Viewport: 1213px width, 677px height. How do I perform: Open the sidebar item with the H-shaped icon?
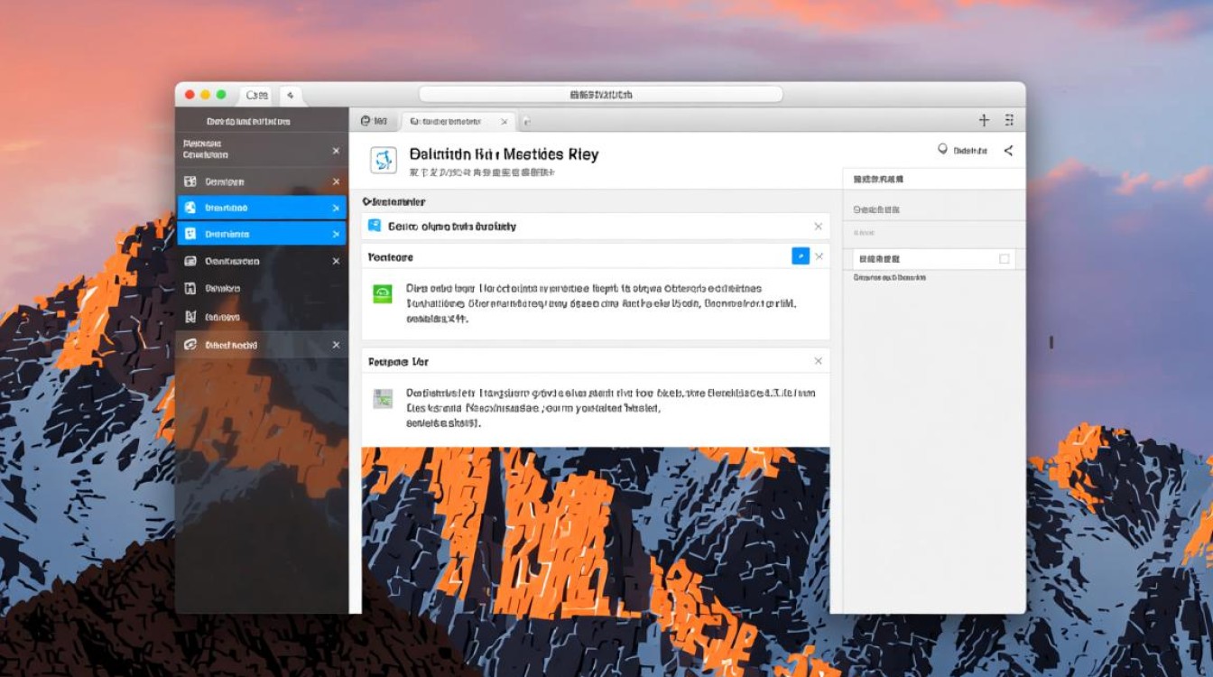[x=190, y=289]
